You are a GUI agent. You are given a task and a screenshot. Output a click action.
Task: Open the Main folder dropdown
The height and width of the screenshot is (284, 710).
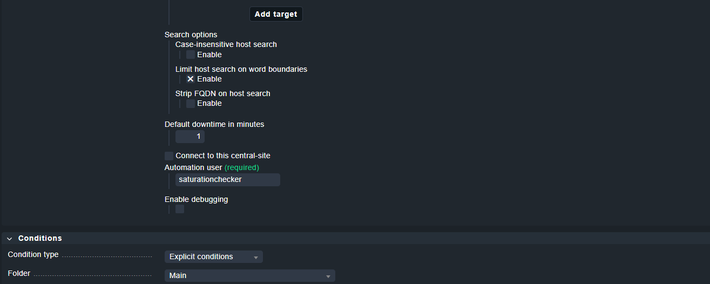point(249,275)
